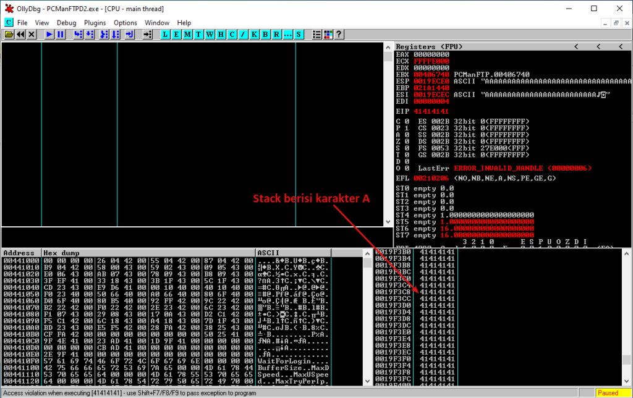Collapse the Registers FPU panel chevron
Viewport: 633px width, 398px height.
pos(575,46)
